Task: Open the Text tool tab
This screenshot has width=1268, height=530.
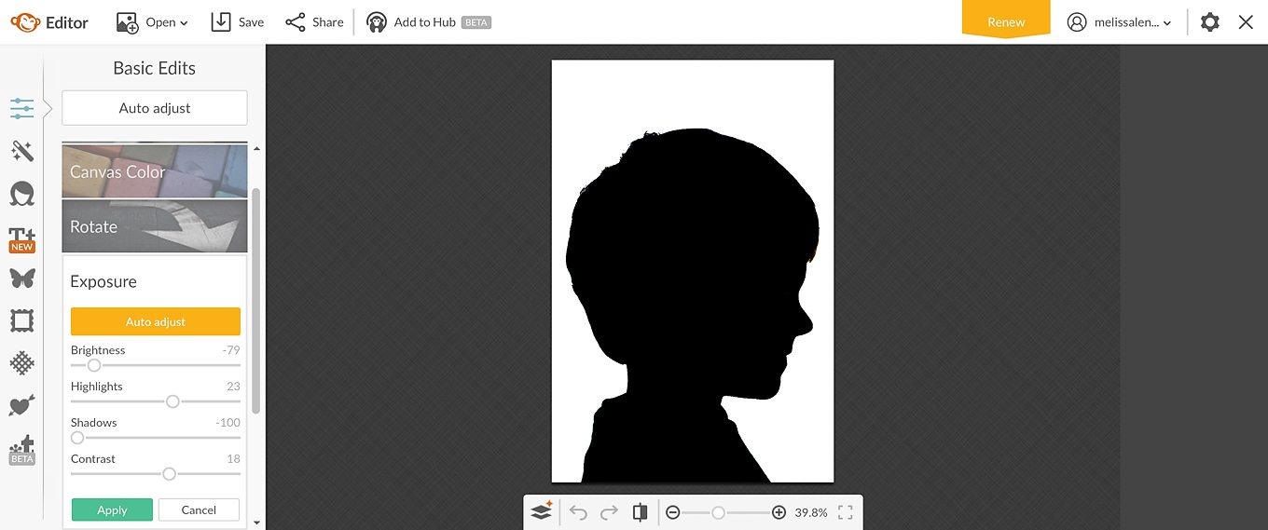Action: coord(22,238)
